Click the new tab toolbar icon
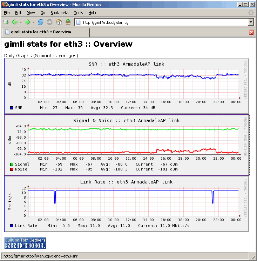Screen dimensions: 257x261 (6, 22)
